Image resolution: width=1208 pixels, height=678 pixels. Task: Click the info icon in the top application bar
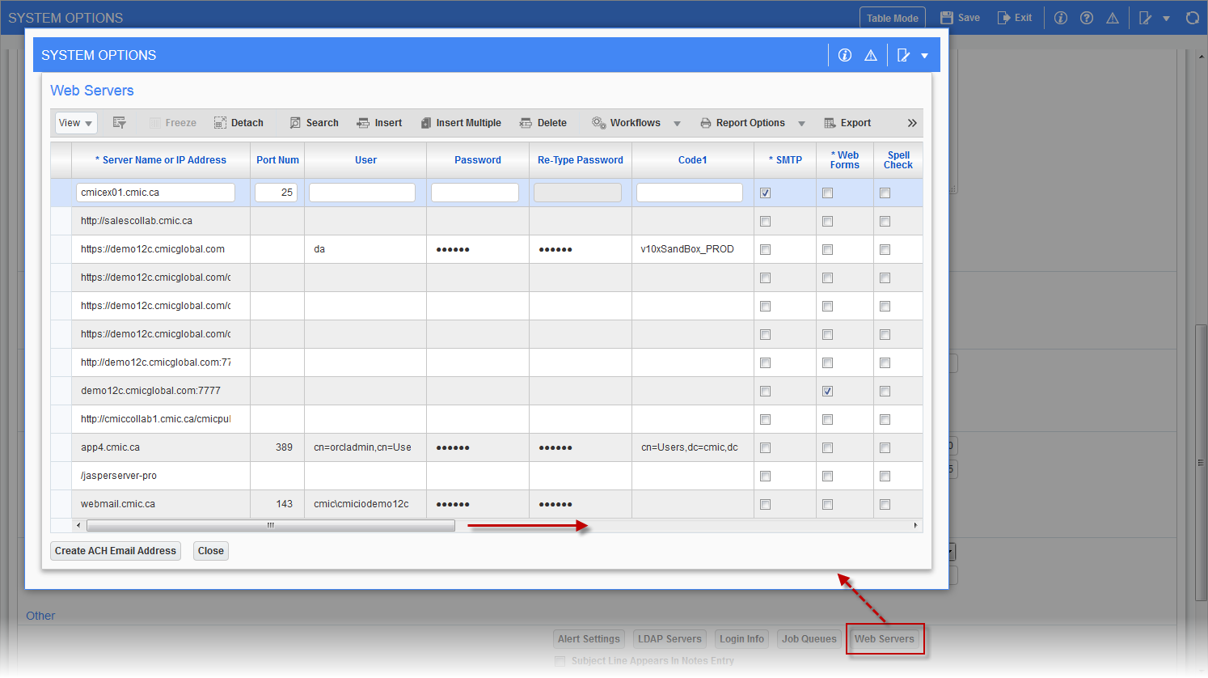click(1061, 18)
